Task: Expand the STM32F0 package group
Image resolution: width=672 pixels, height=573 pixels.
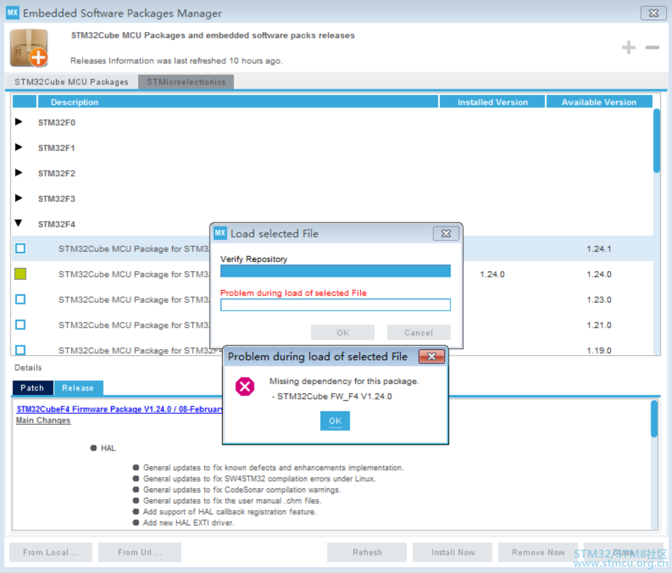Action: [x=18, y=122]
